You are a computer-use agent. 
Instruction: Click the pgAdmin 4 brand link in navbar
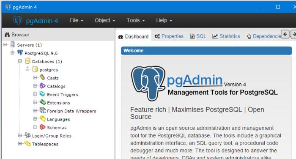pyautogui.click(x=36, y=21)
